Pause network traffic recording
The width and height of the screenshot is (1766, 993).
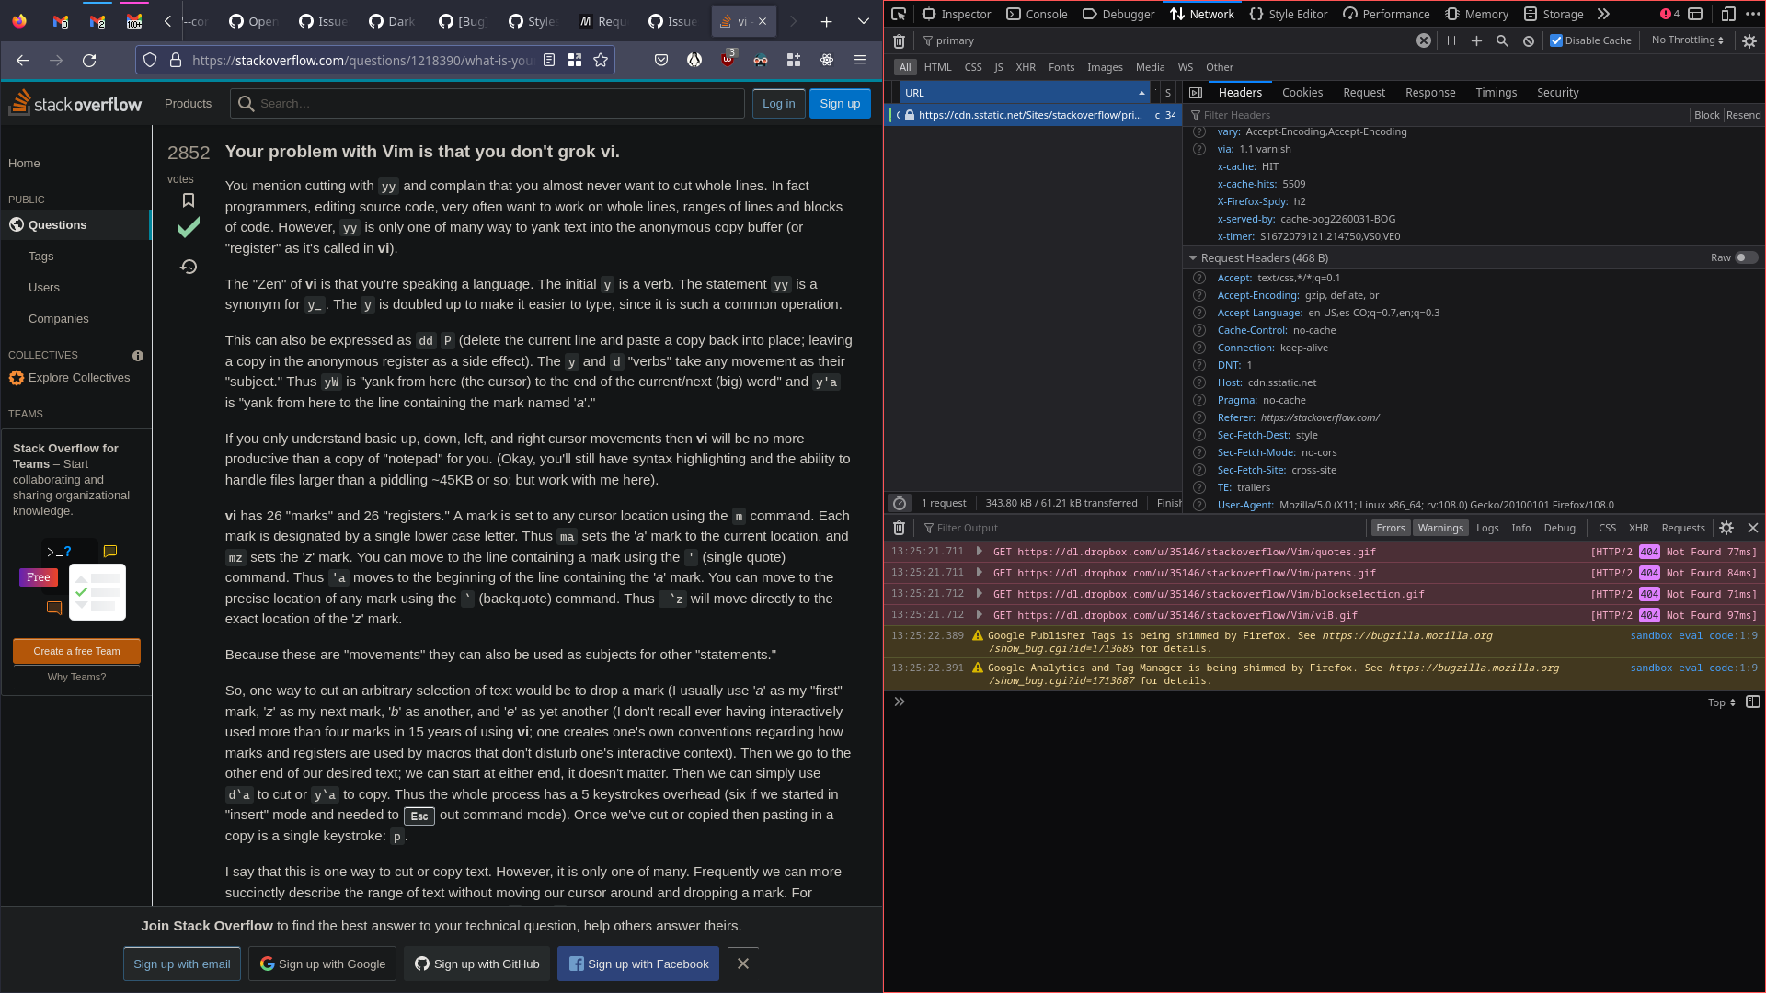(1452, 40)
